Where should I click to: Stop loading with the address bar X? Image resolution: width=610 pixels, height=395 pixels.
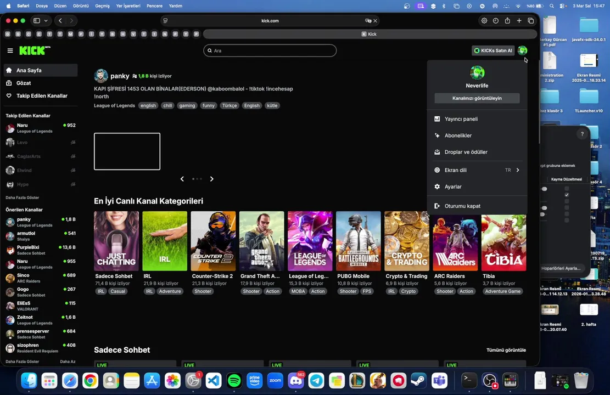point(376,21)
